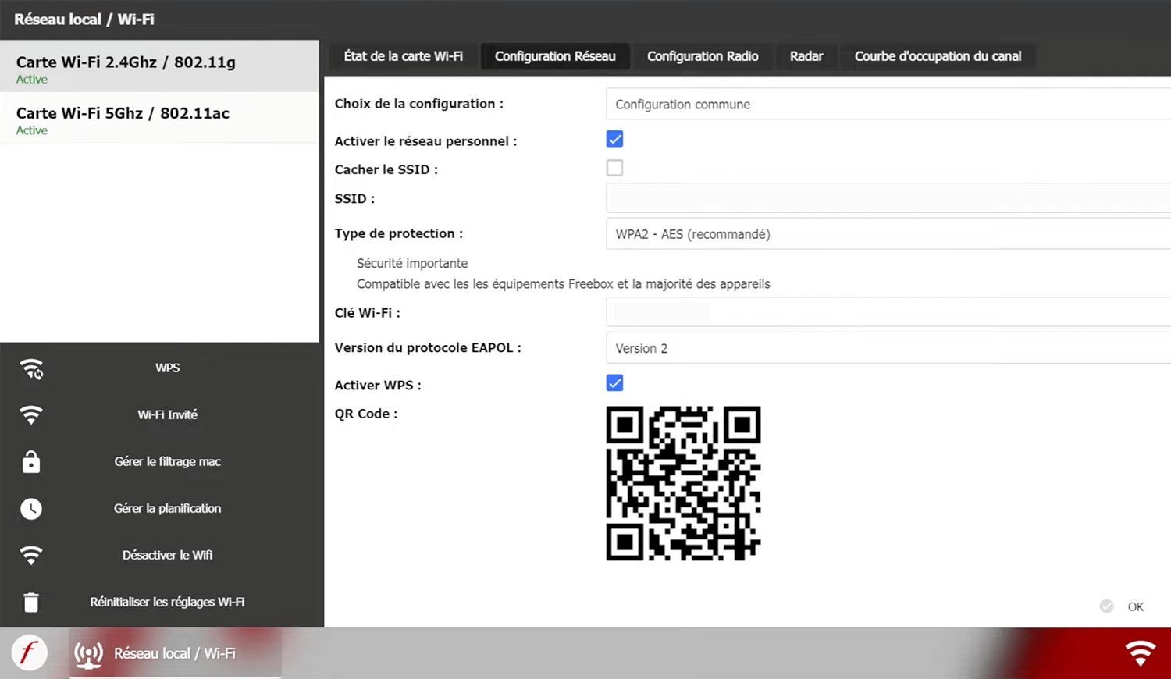Uncheck Activer le réseau personnel checkbox
The width and height of the screenshot is (1171, 679).
click(x=614, y=139)
